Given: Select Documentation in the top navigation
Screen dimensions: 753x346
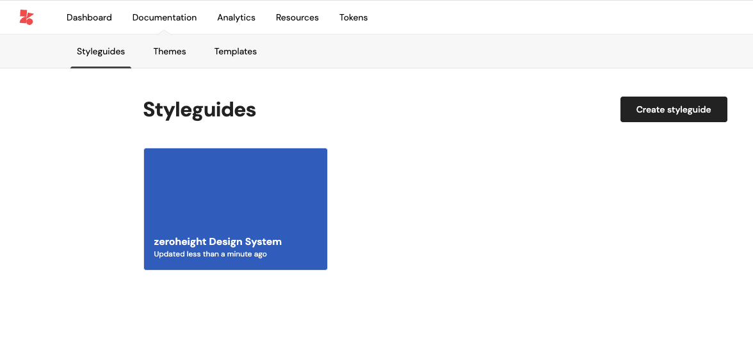Looking at the screenshot, I should click(165, 17).
